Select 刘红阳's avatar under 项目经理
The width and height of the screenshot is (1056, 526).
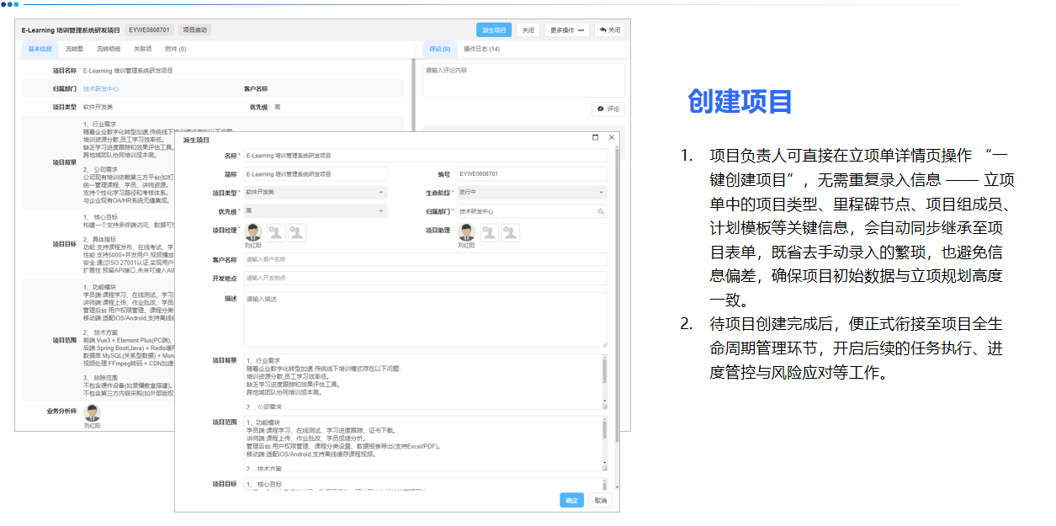point(252,231)
